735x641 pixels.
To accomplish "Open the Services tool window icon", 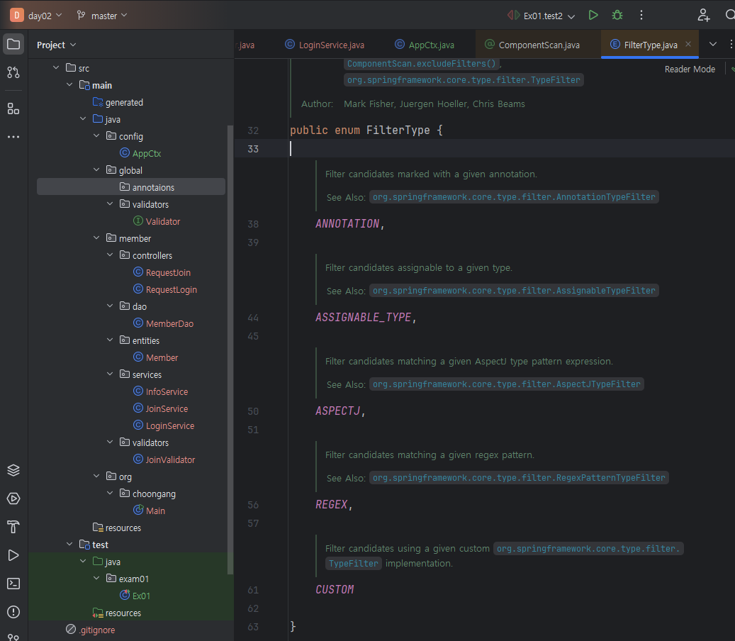I will pyautogui.click(x=13, y=498).
